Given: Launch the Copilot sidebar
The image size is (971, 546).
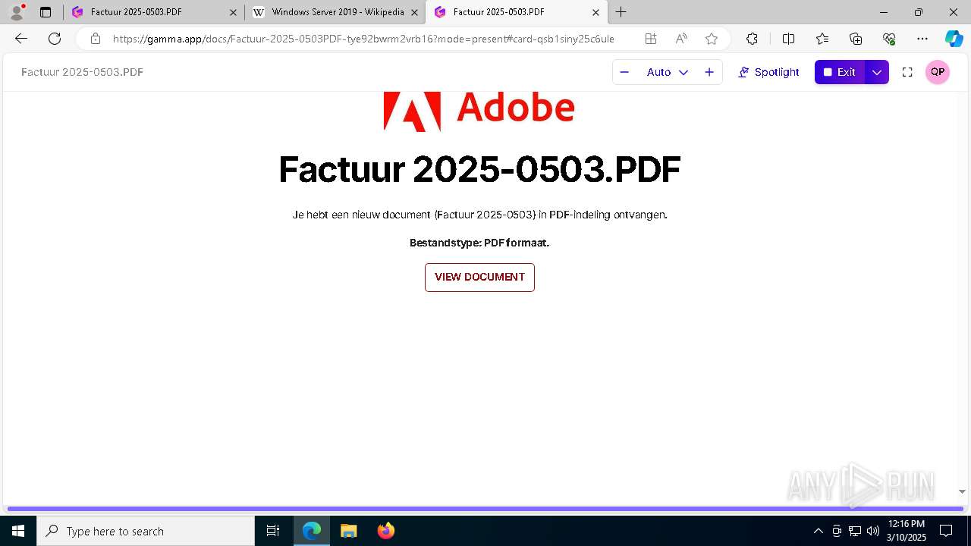Looking at the screenshot, I should (x=954, y=39).
